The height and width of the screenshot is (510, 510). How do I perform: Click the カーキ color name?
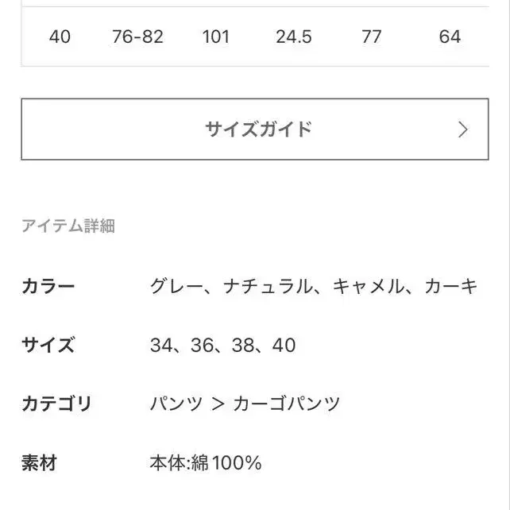click(451, 287)
